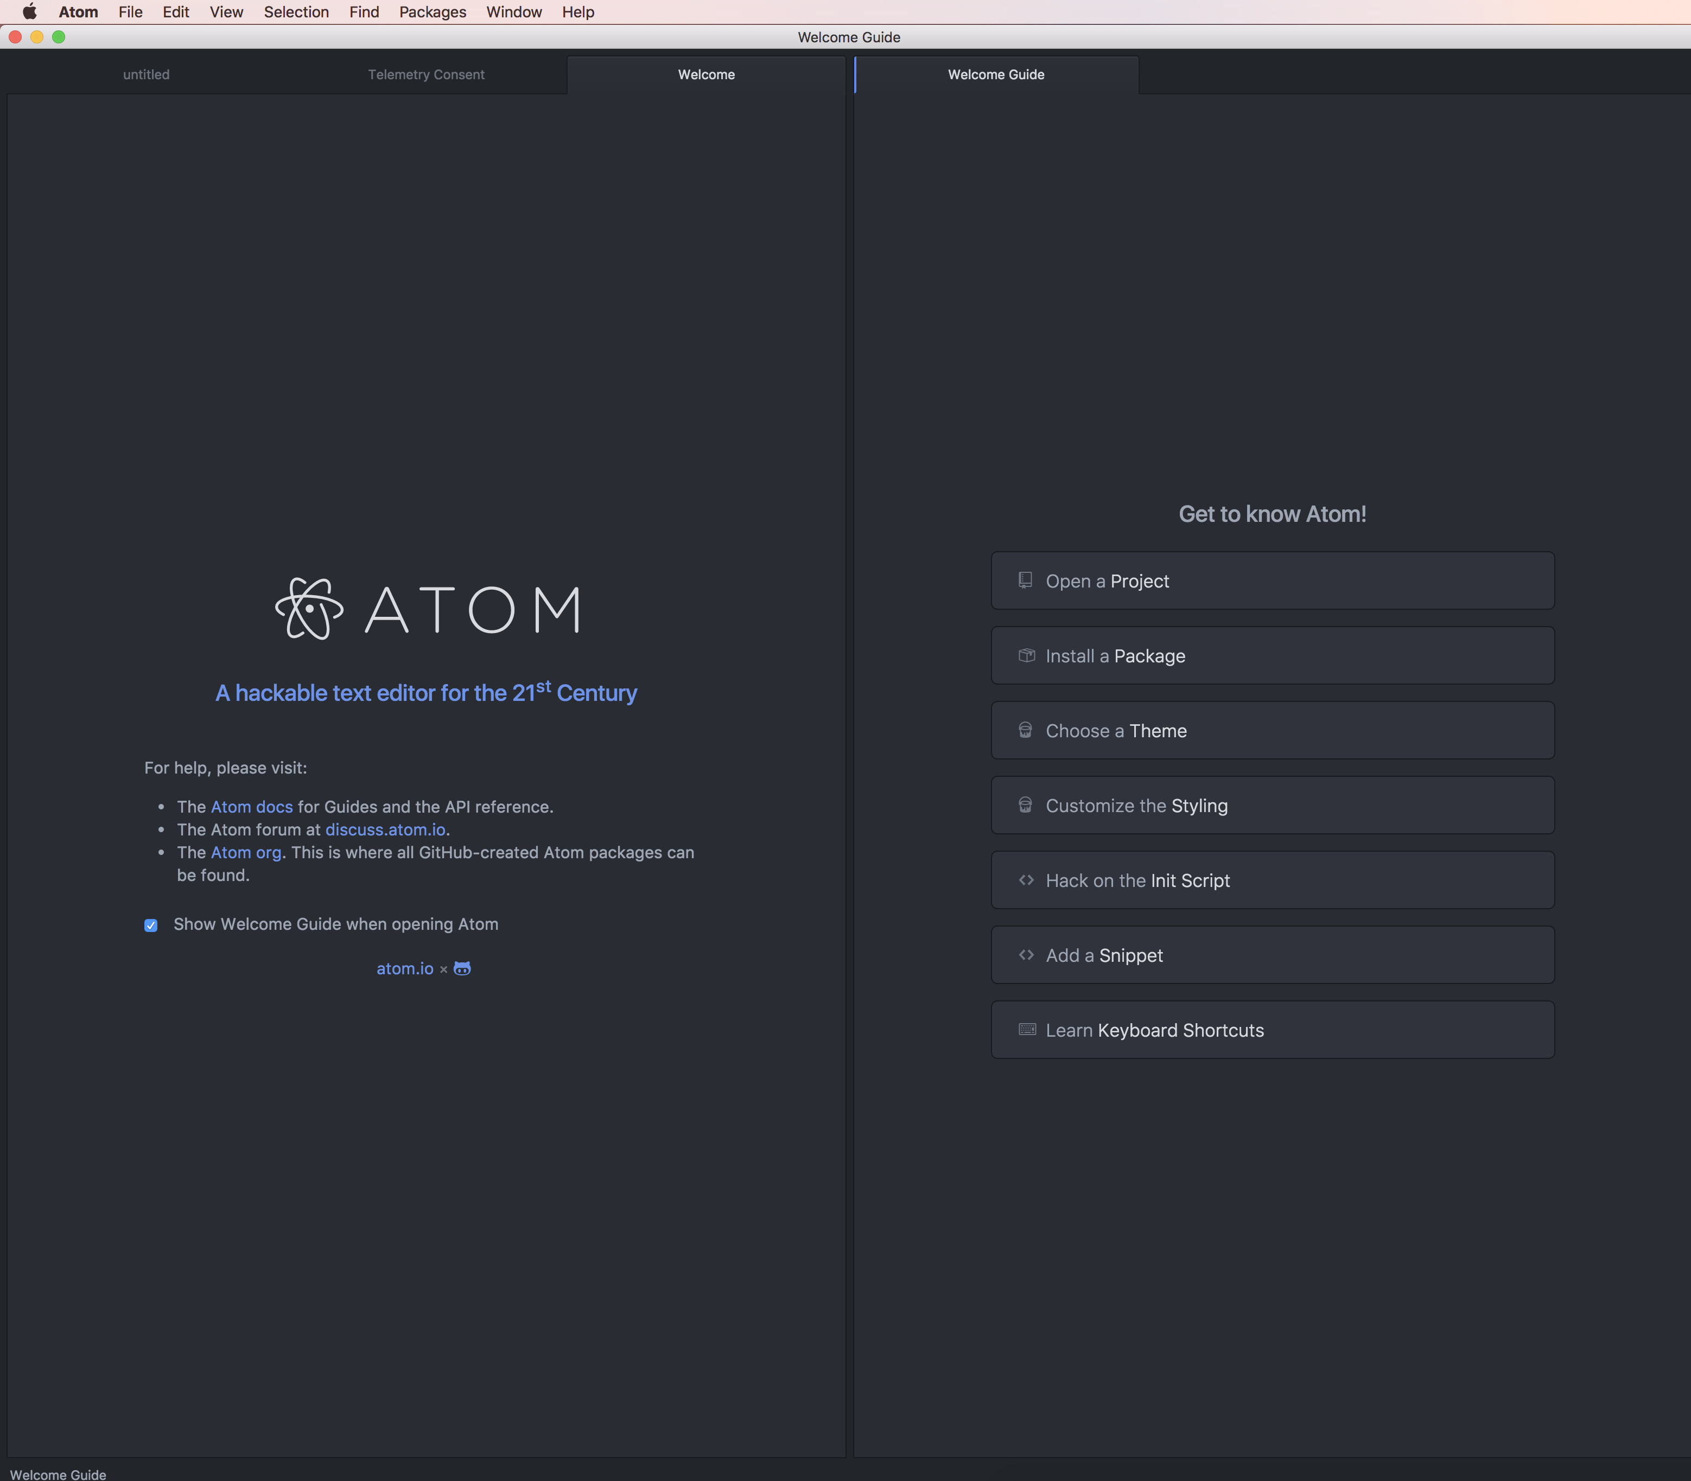Click the Get to know Atom! heading
The width and height of the screenshot is (1691, 1481).
pos(1273,514)
